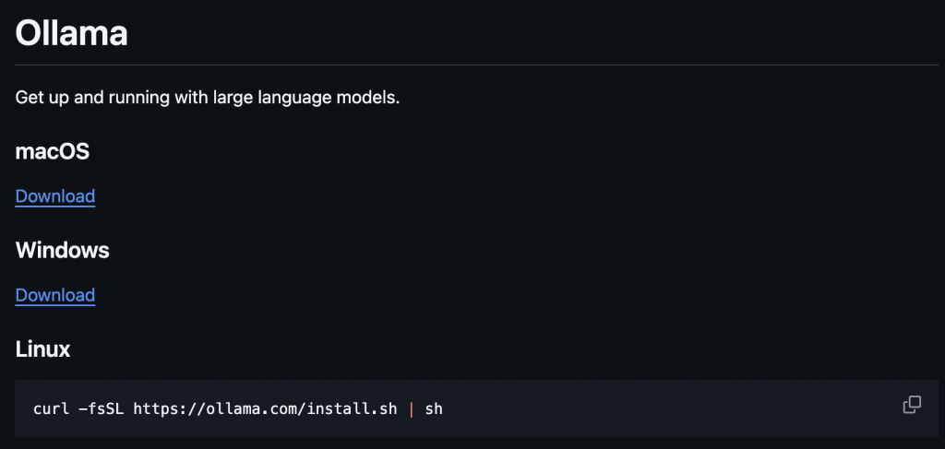Click the Windows section heading

62,250
